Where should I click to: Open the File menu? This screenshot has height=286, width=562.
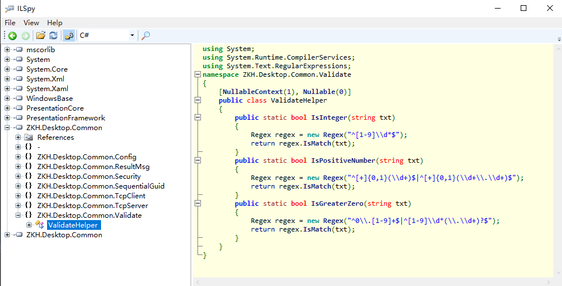10,22
